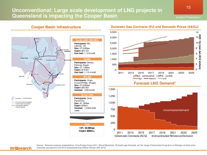Click the 'Cooper Basin Infrastructure' heading
The height and width of the screenshot is (155, 207).
tap(56, 27)
